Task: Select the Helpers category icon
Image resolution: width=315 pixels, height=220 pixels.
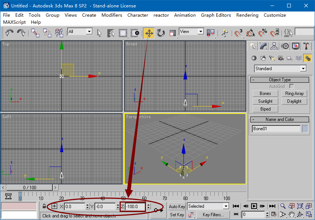Action: [289, 58]
